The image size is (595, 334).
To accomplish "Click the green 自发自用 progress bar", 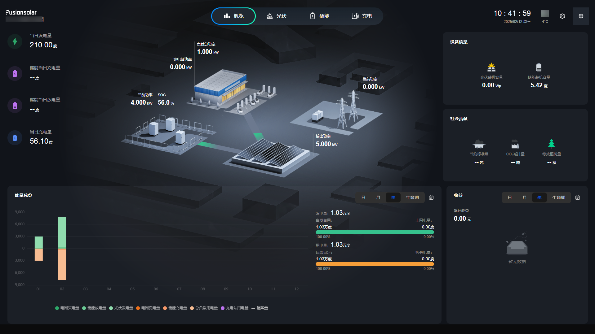I will (375, 232).
